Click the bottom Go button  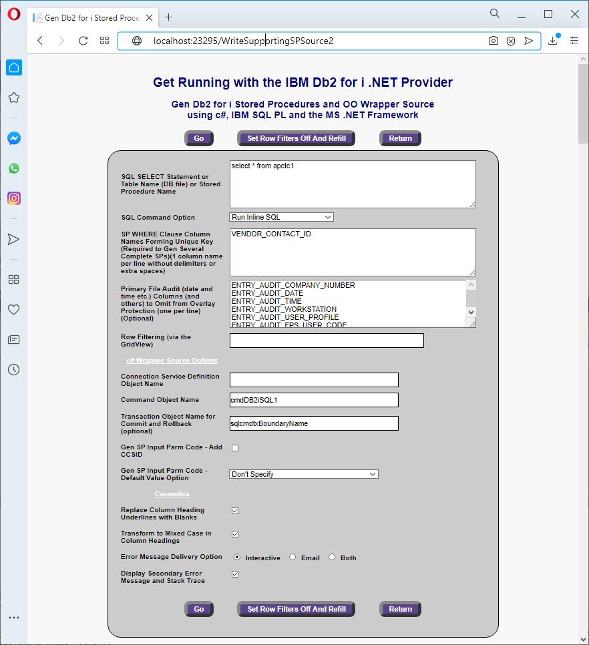coord(199,609)
